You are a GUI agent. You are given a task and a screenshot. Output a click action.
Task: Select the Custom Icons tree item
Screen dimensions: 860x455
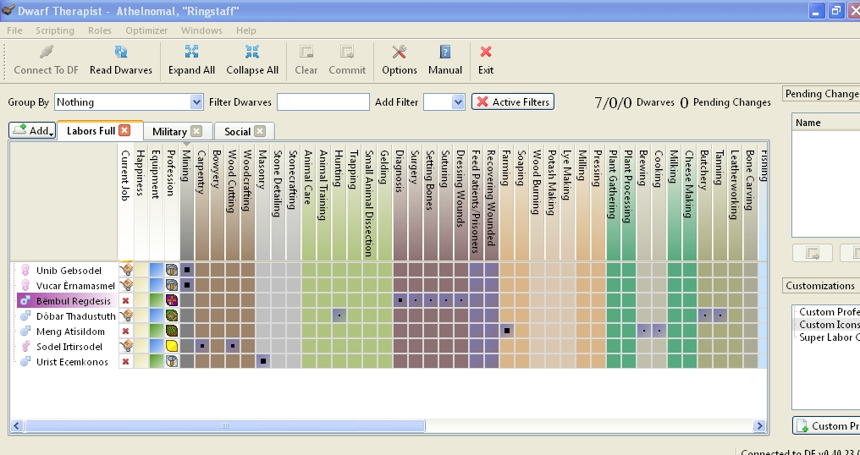tap(828, 325)
